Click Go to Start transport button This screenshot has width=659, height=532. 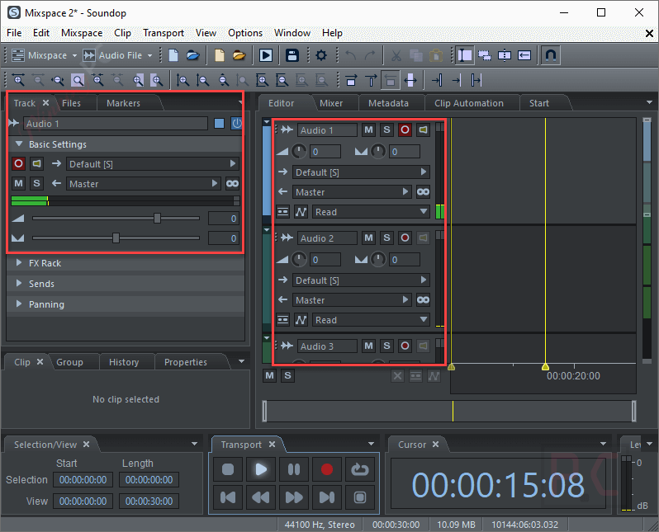[228, 497]
